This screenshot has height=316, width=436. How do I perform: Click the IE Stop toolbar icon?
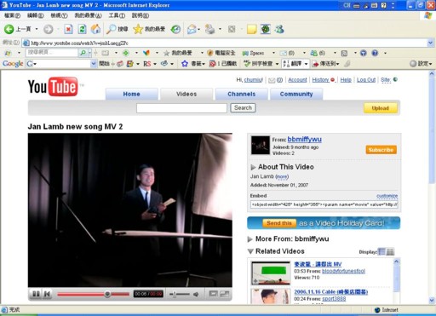click(x=68, y=29)
